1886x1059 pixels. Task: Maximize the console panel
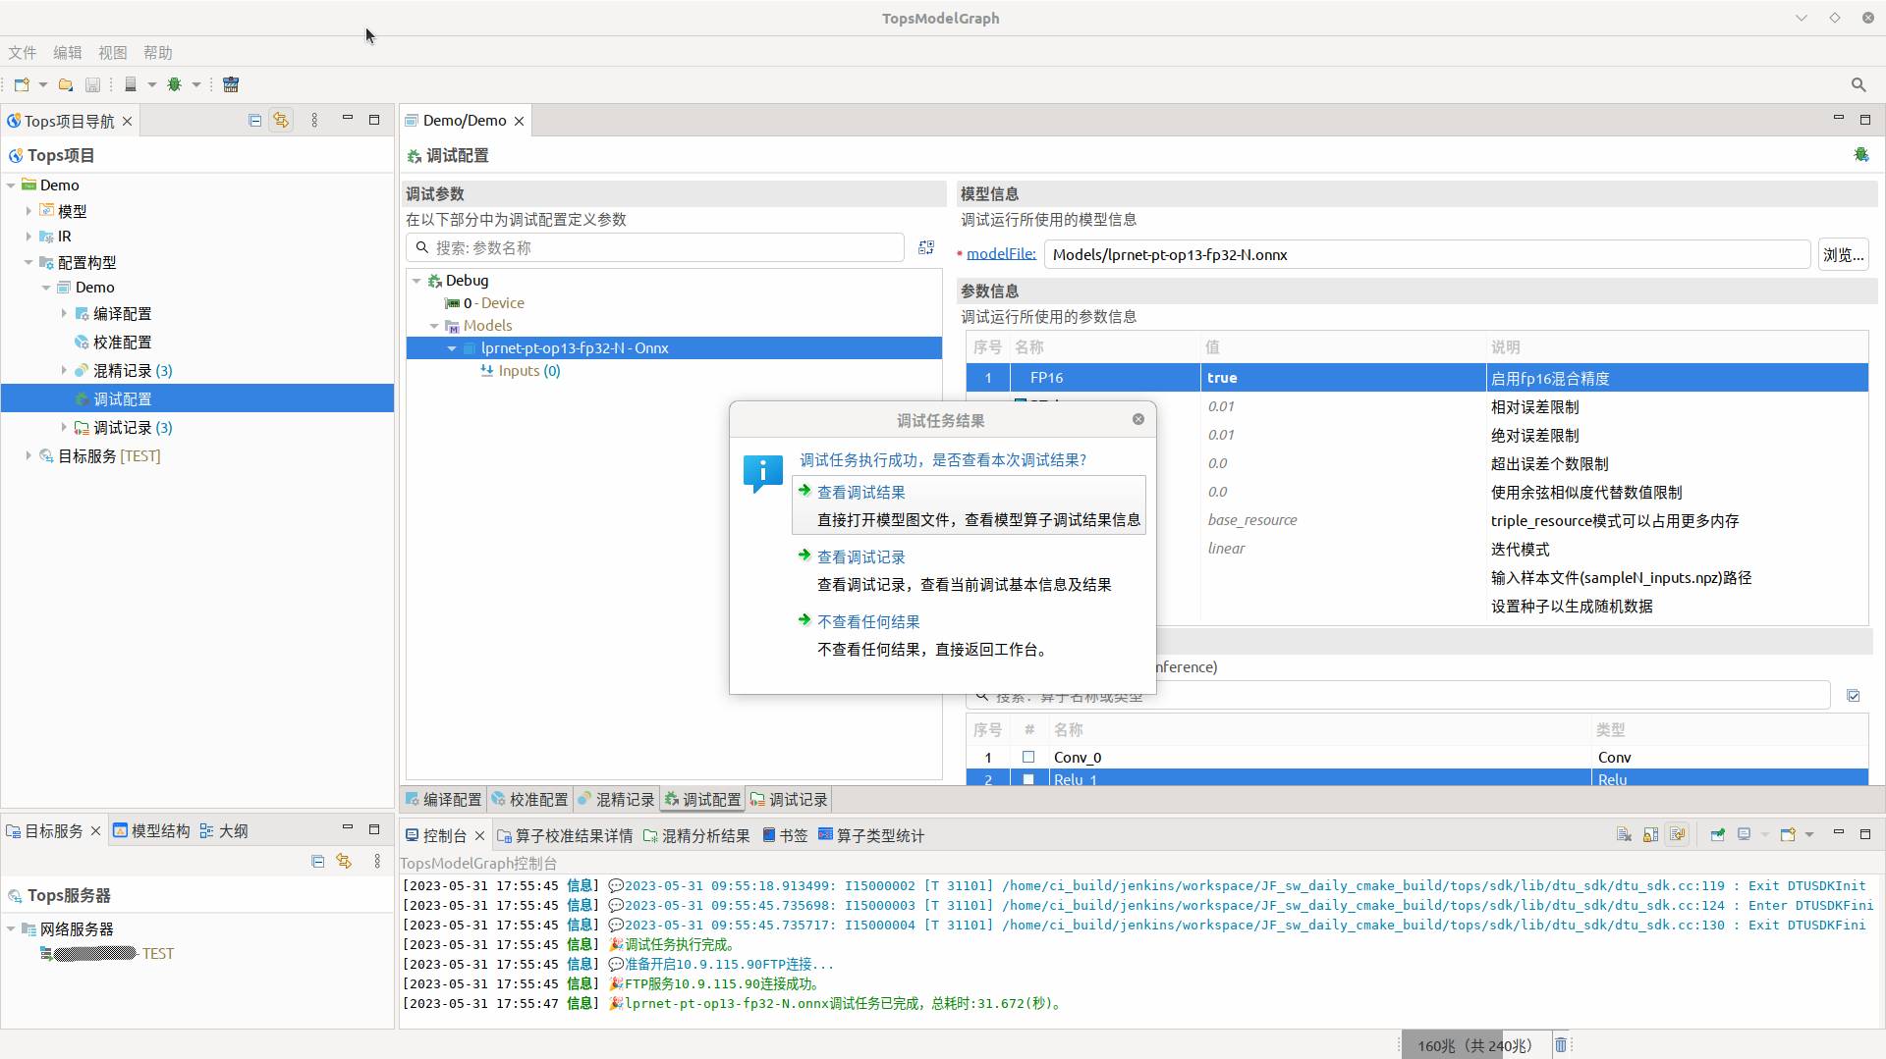pyautogui.click(x=1865, y=833)
